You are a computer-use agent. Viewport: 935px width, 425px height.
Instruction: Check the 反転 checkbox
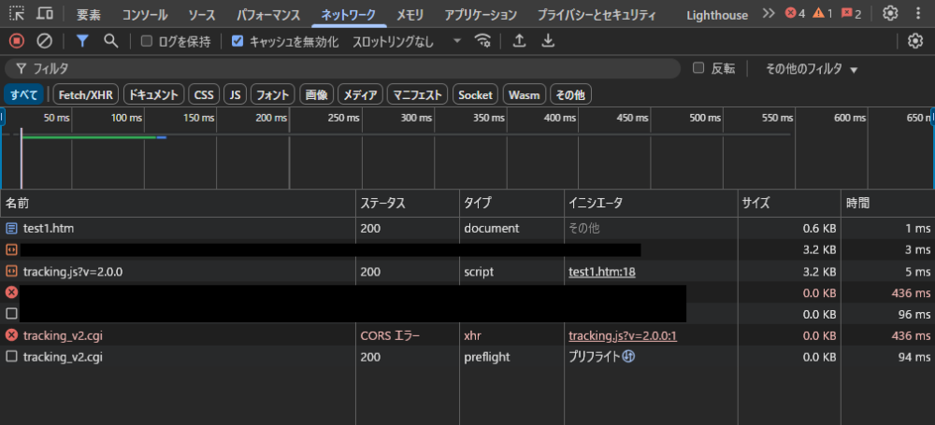[x=698, y=68]
